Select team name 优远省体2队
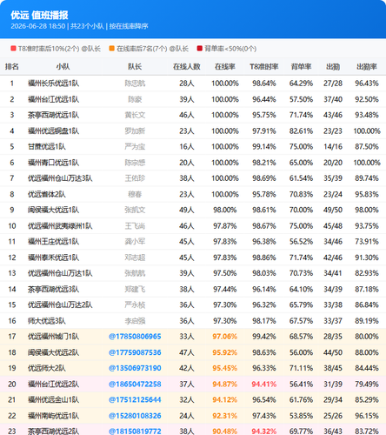 tap(47, 194)
